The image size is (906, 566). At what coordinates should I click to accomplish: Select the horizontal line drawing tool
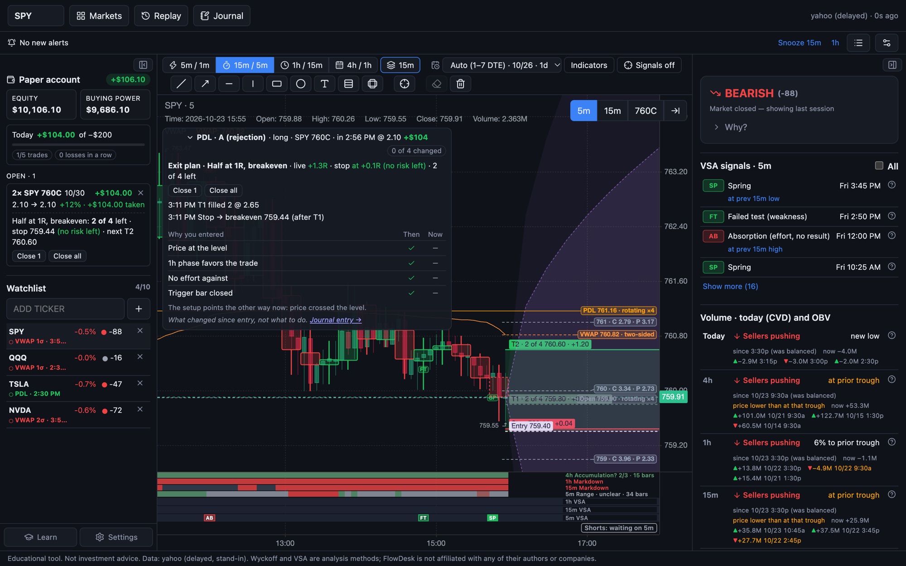click(229, 84)
